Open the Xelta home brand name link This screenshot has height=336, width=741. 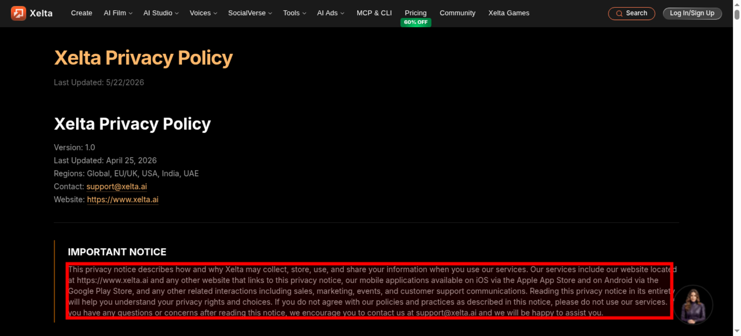[x=41, y=13]
